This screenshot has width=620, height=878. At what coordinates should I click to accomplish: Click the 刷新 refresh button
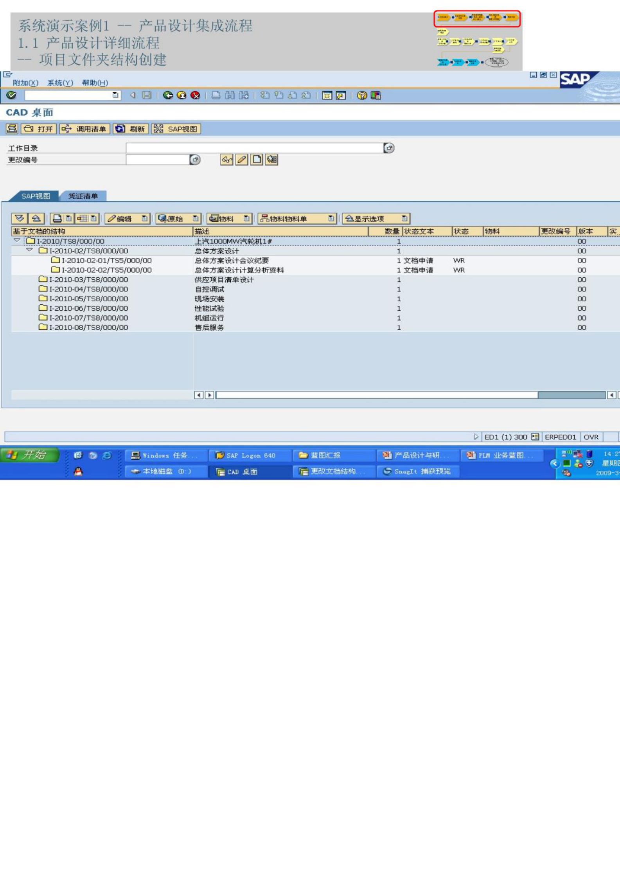(x=131, y=129)
